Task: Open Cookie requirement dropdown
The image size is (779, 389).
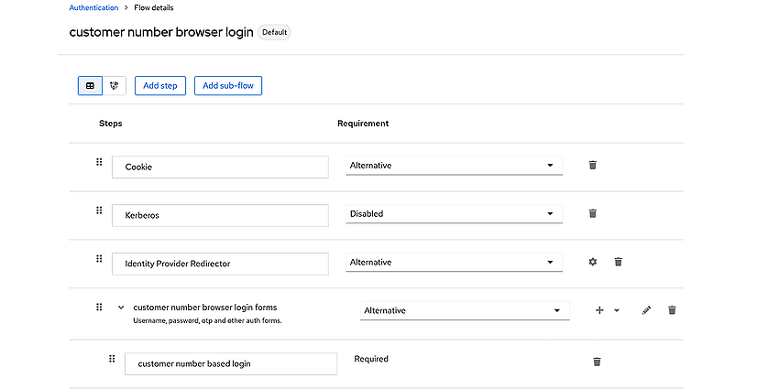Action: tap(454, 166)
